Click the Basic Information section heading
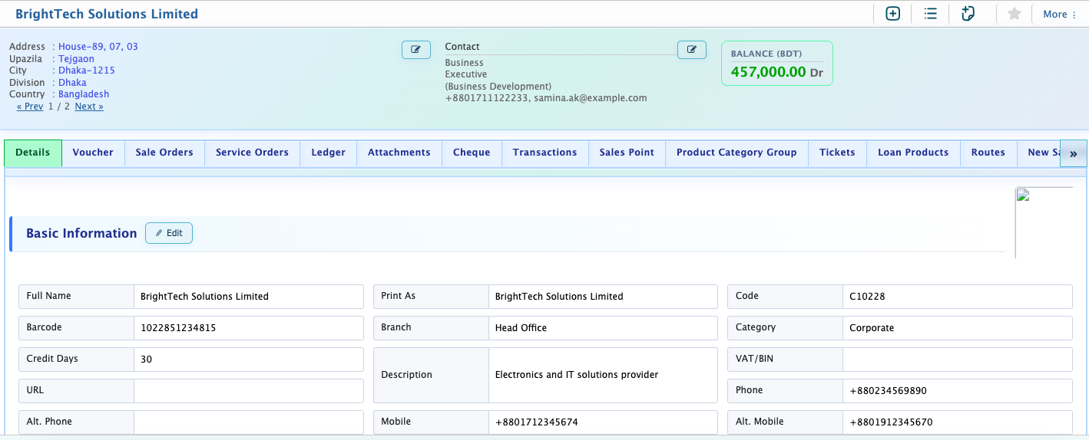 [81, 234]
